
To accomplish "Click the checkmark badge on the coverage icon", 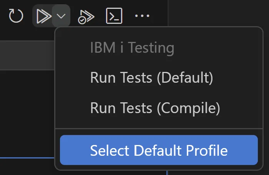I will pos(82,21).
